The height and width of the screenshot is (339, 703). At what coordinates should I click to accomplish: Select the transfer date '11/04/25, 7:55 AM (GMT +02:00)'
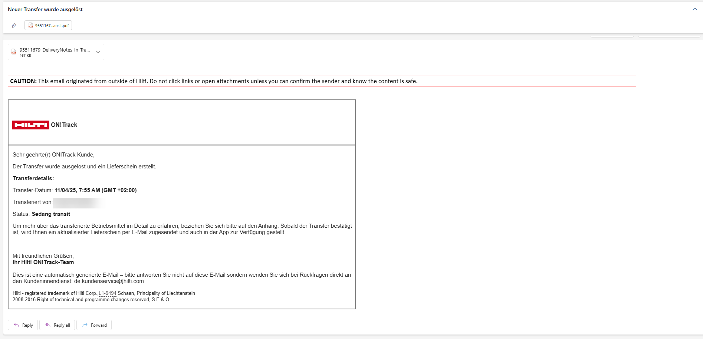(95, 190)
